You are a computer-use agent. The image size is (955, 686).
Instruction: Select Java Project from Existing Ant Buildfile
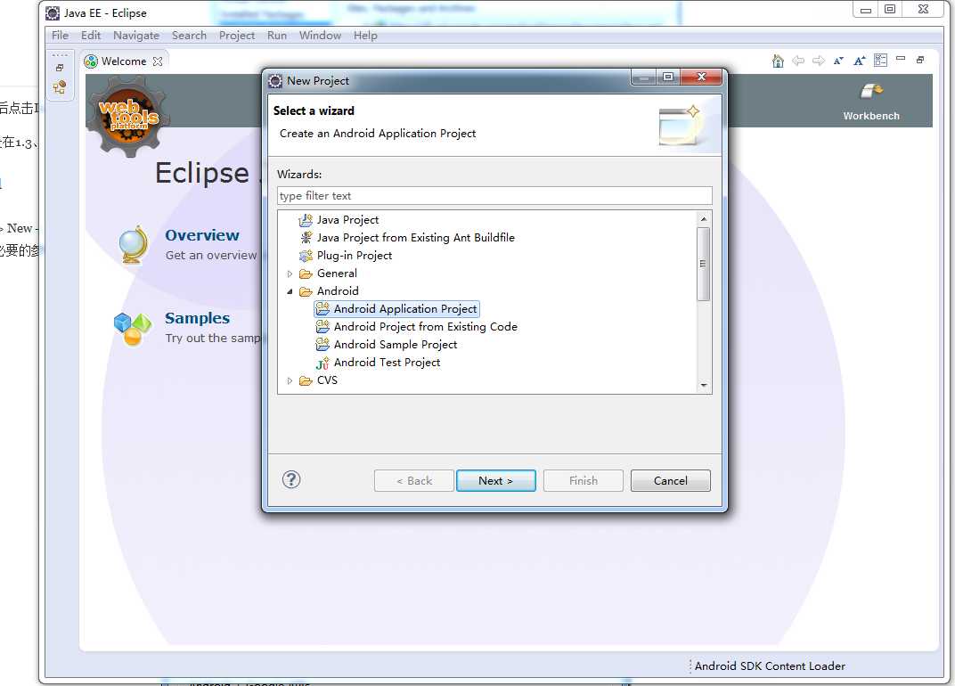(415, 238)
